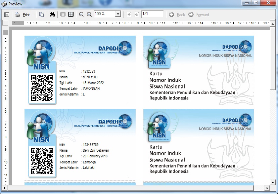Open Find with the binoculars icon
Viewport: 278px width, 194px height.
coord(52,14)
